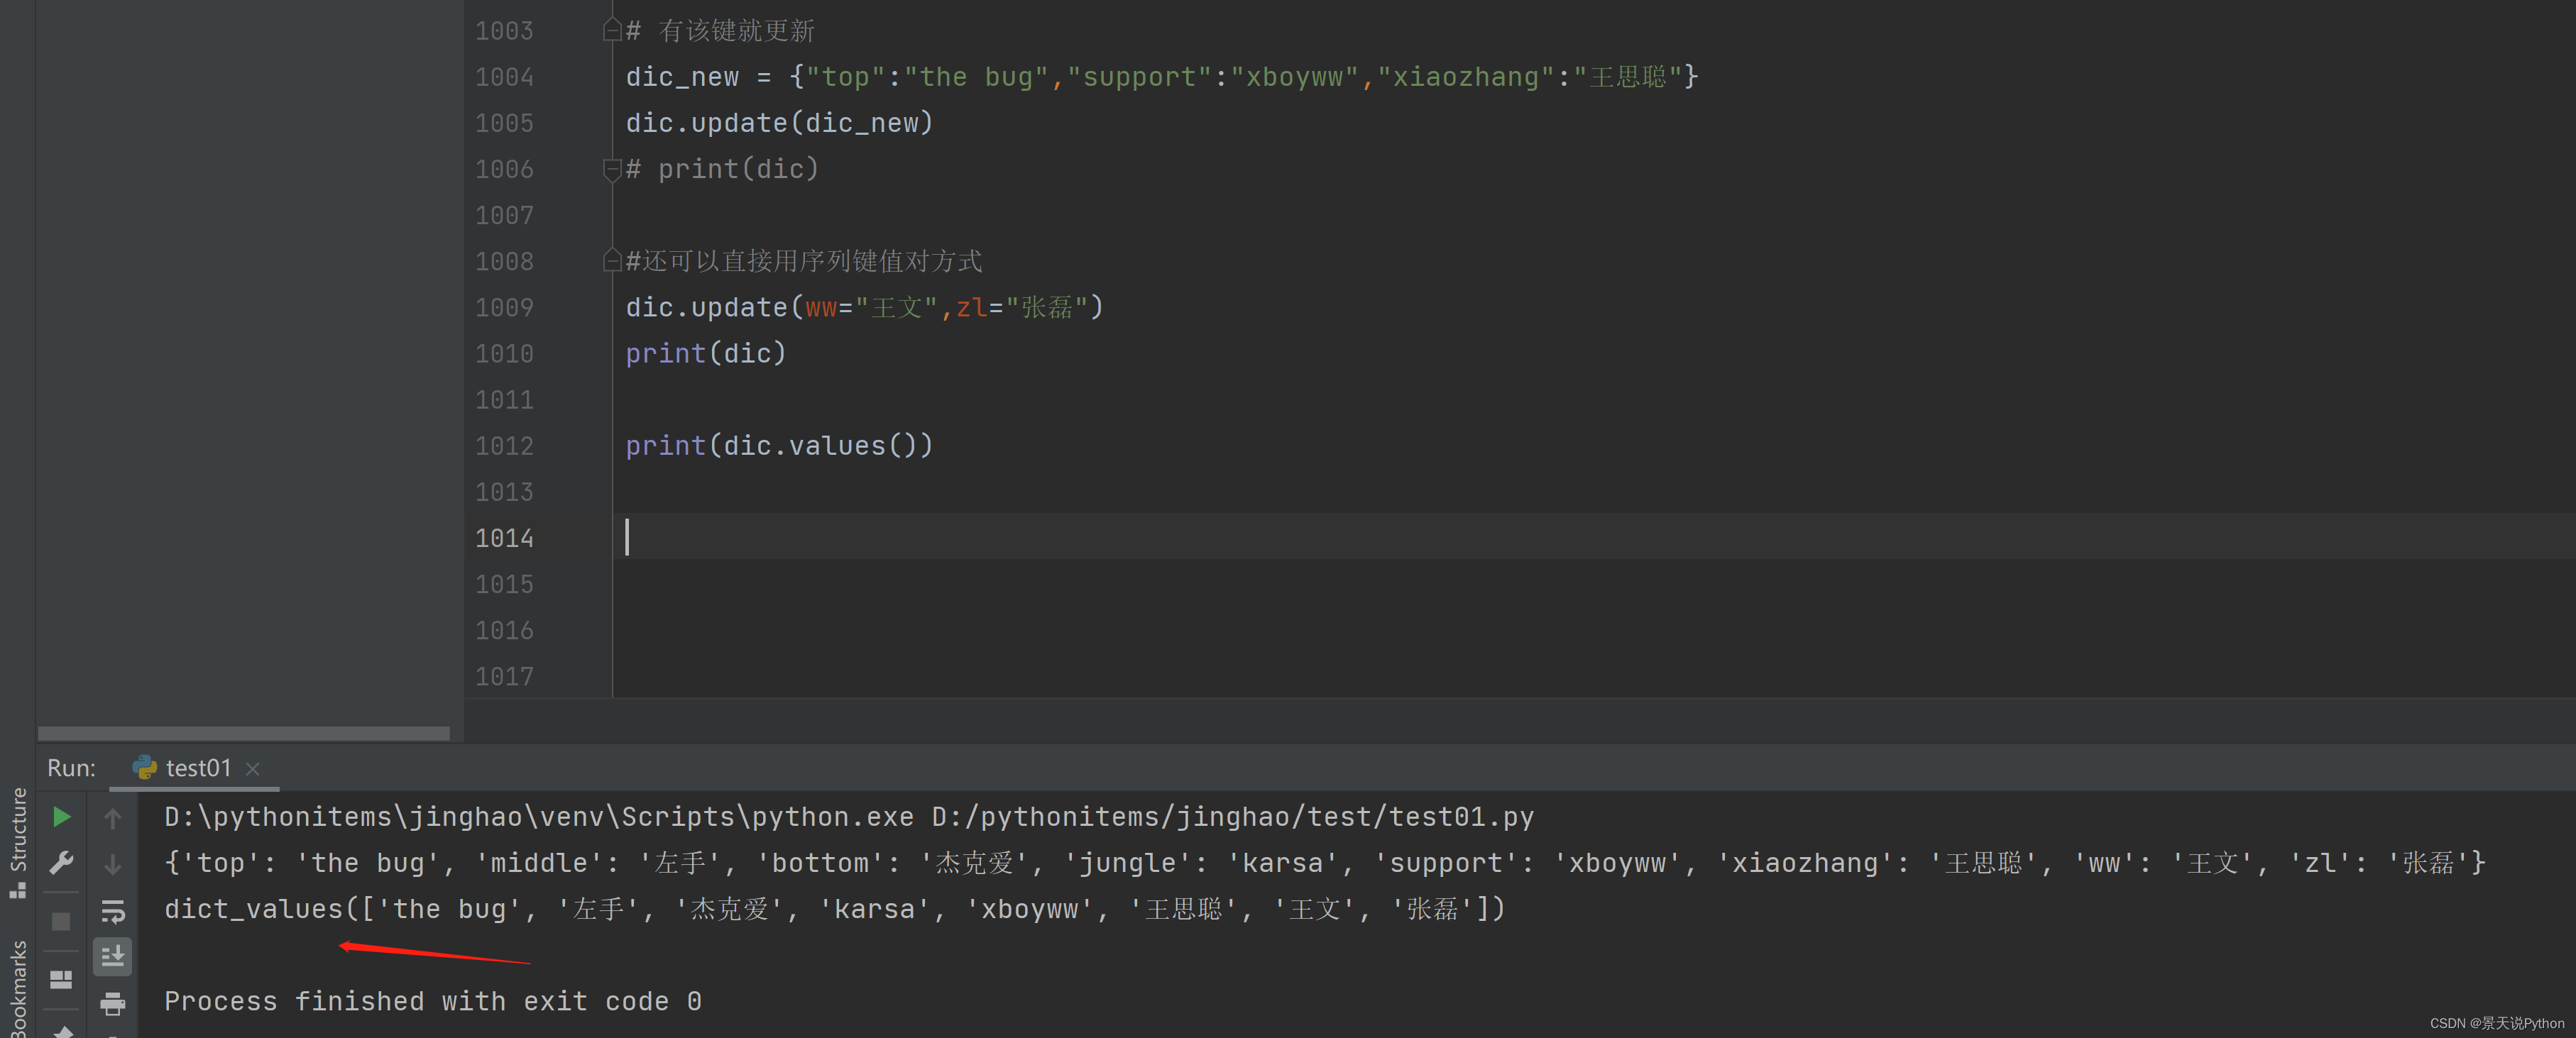
Task: Click the dic.update(dic_new) code line
Action: [x=779, y=123]
